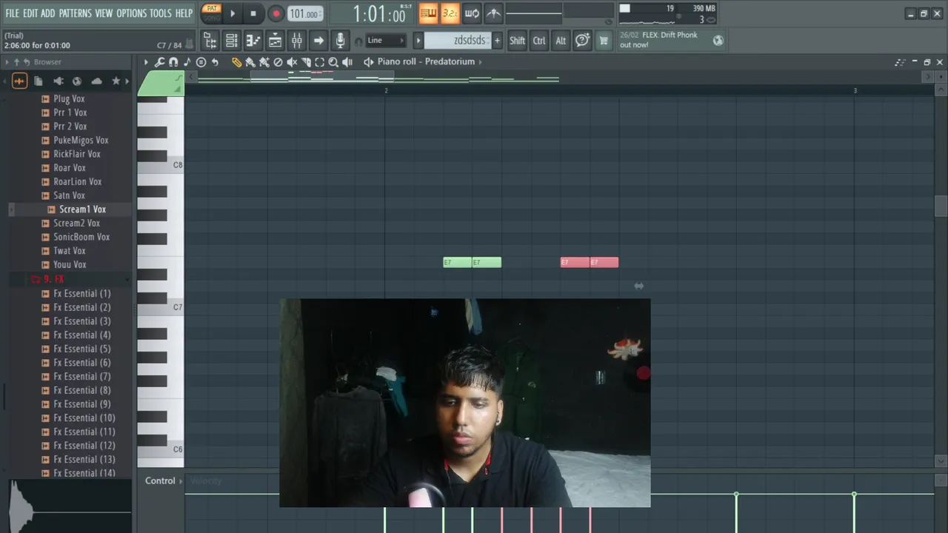Open the browser cloud Library tab
The width and height of the screenshot is (948, 533).
tap(96, 81)
